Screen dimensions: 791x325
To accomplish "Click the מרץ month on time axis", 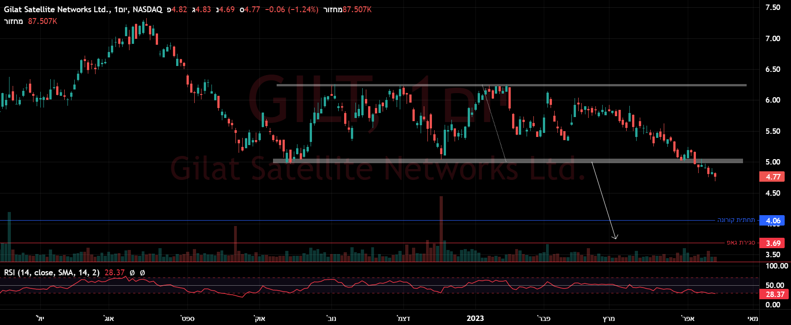I will 609,318.
